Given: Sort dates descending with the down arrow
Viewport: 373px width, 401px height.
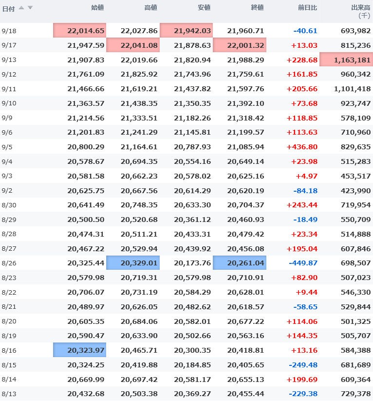Looking at the screenshot, I should [30, 8].
